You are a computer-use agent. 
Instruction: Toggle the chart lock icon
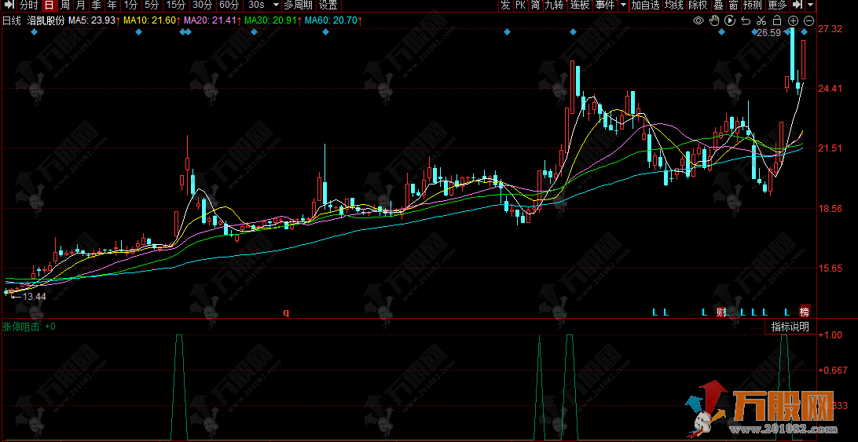pos(777,20)
